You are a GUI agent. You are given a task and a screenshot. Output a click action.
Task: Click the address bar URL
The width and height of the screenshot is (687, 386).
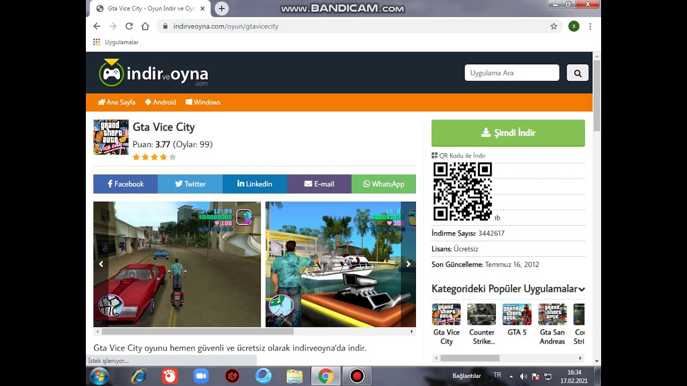(x=226, y=26)
